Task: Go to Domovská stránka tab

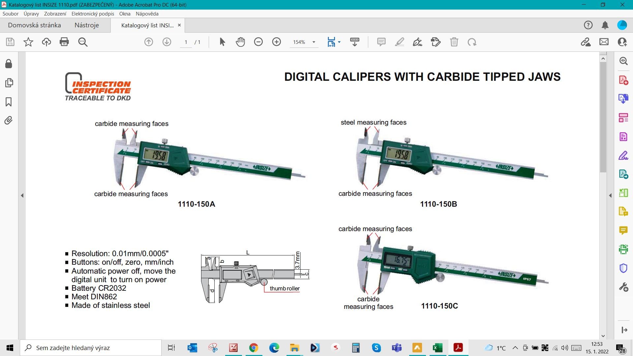Action: (34, 25)
